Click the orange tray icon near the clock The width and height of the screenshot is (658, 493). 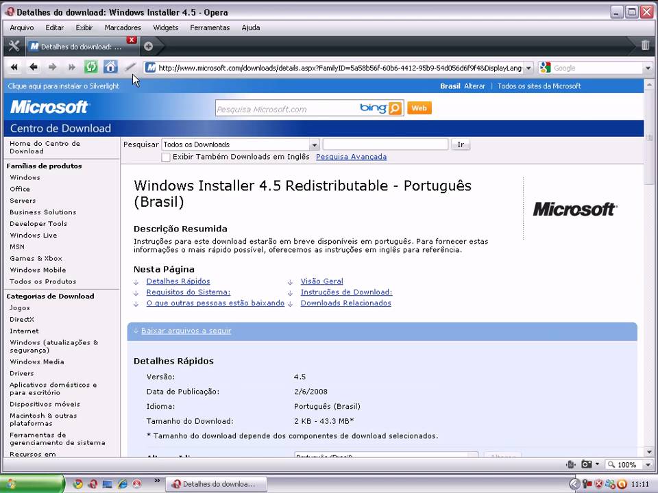tap(622, 484)
